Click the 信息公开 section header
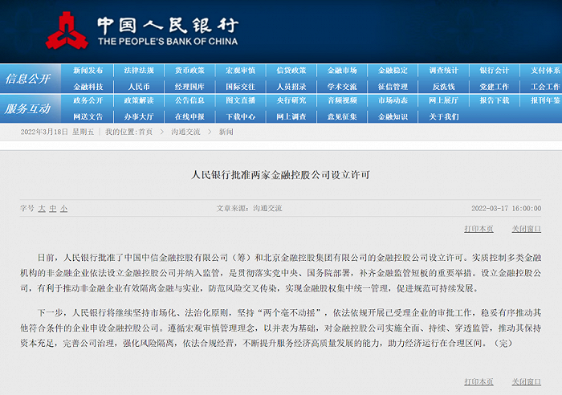562x395 pixels. 27,79
